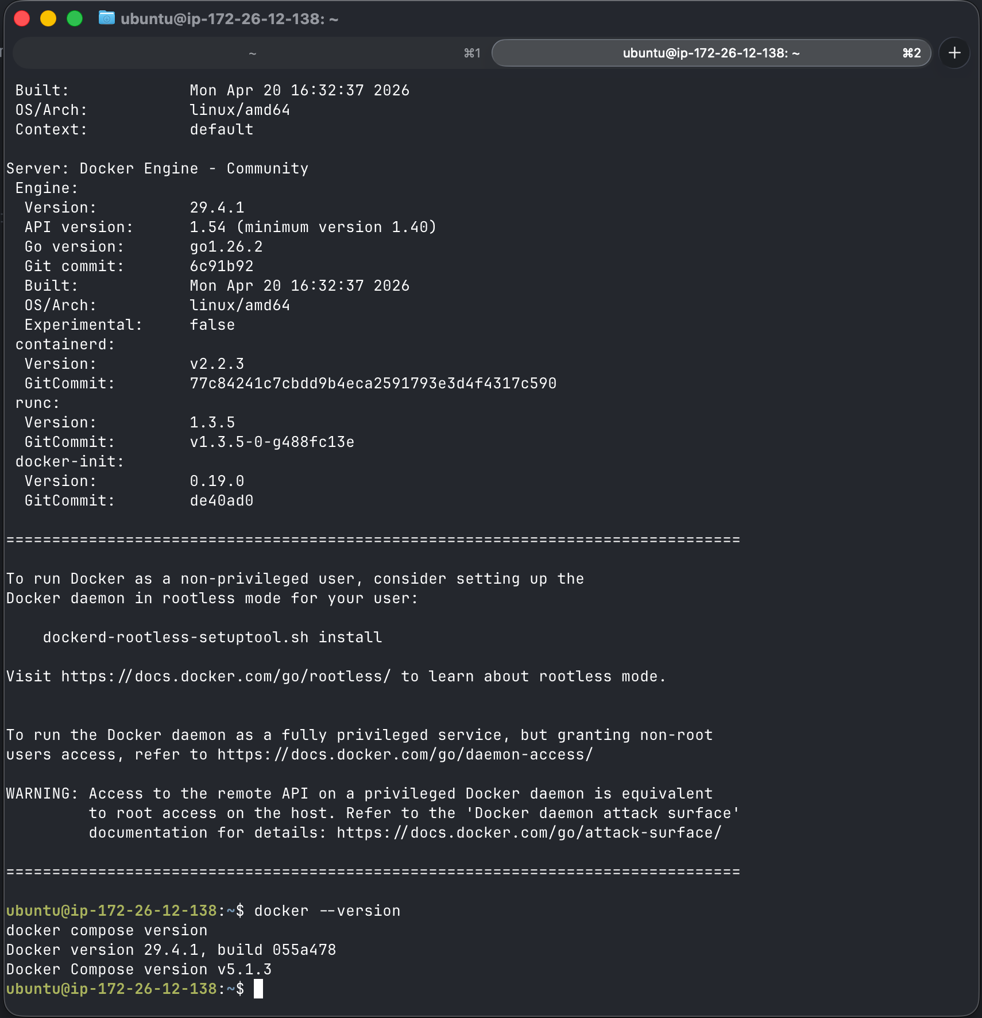Click the window title ubuntu@ip-172-26-12-138: ~
Image resolution: width=982 pixels, height=1018 pixels.
pos(229,19)
